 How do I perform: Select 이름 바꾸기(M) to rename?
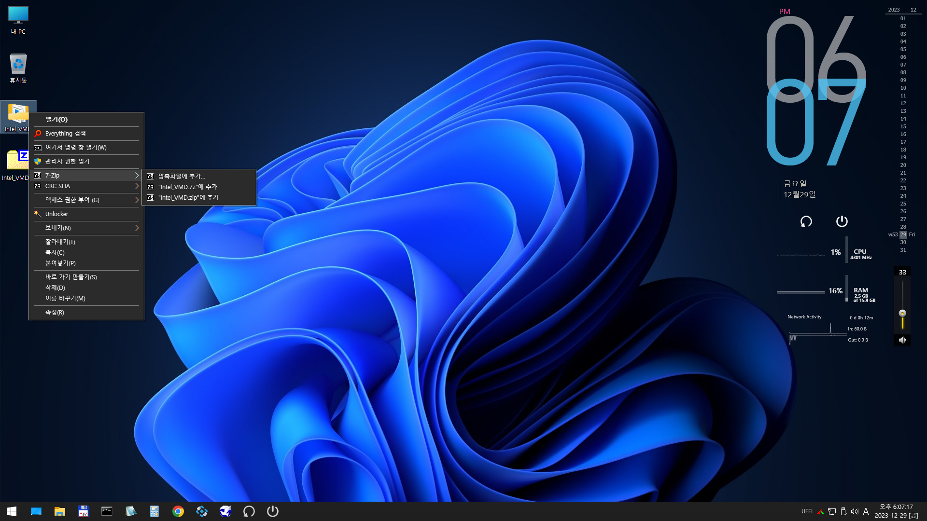(86, 298)
